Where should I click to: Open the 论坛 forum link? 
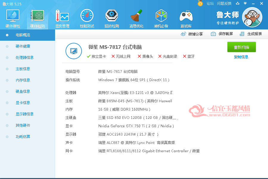[x=210, y=3]
